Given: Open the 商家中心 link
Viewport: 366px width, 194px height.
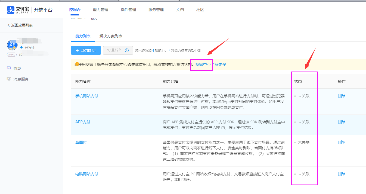Looking at the screenshot, I should [203, 64].
